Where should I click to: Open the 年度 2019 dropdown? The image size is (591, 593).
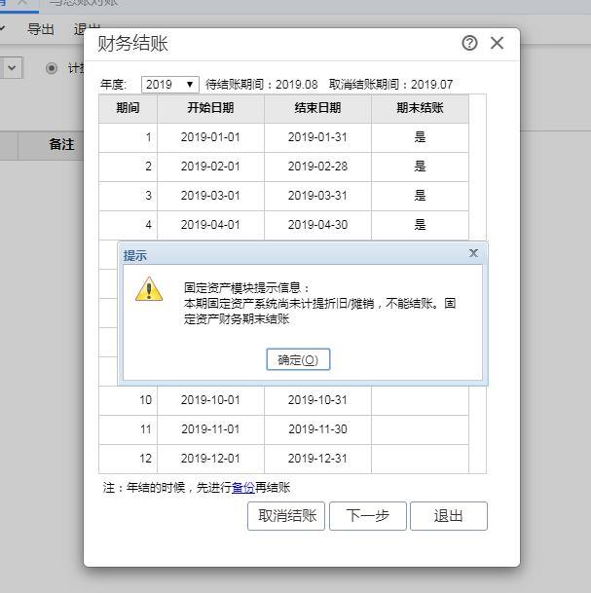click(169, 85)
